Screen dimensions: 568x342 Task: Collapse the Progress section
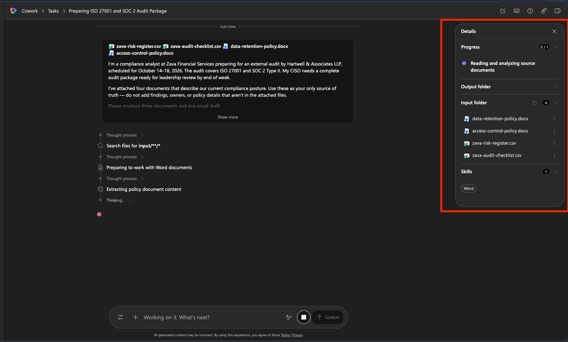click(556, 47)
